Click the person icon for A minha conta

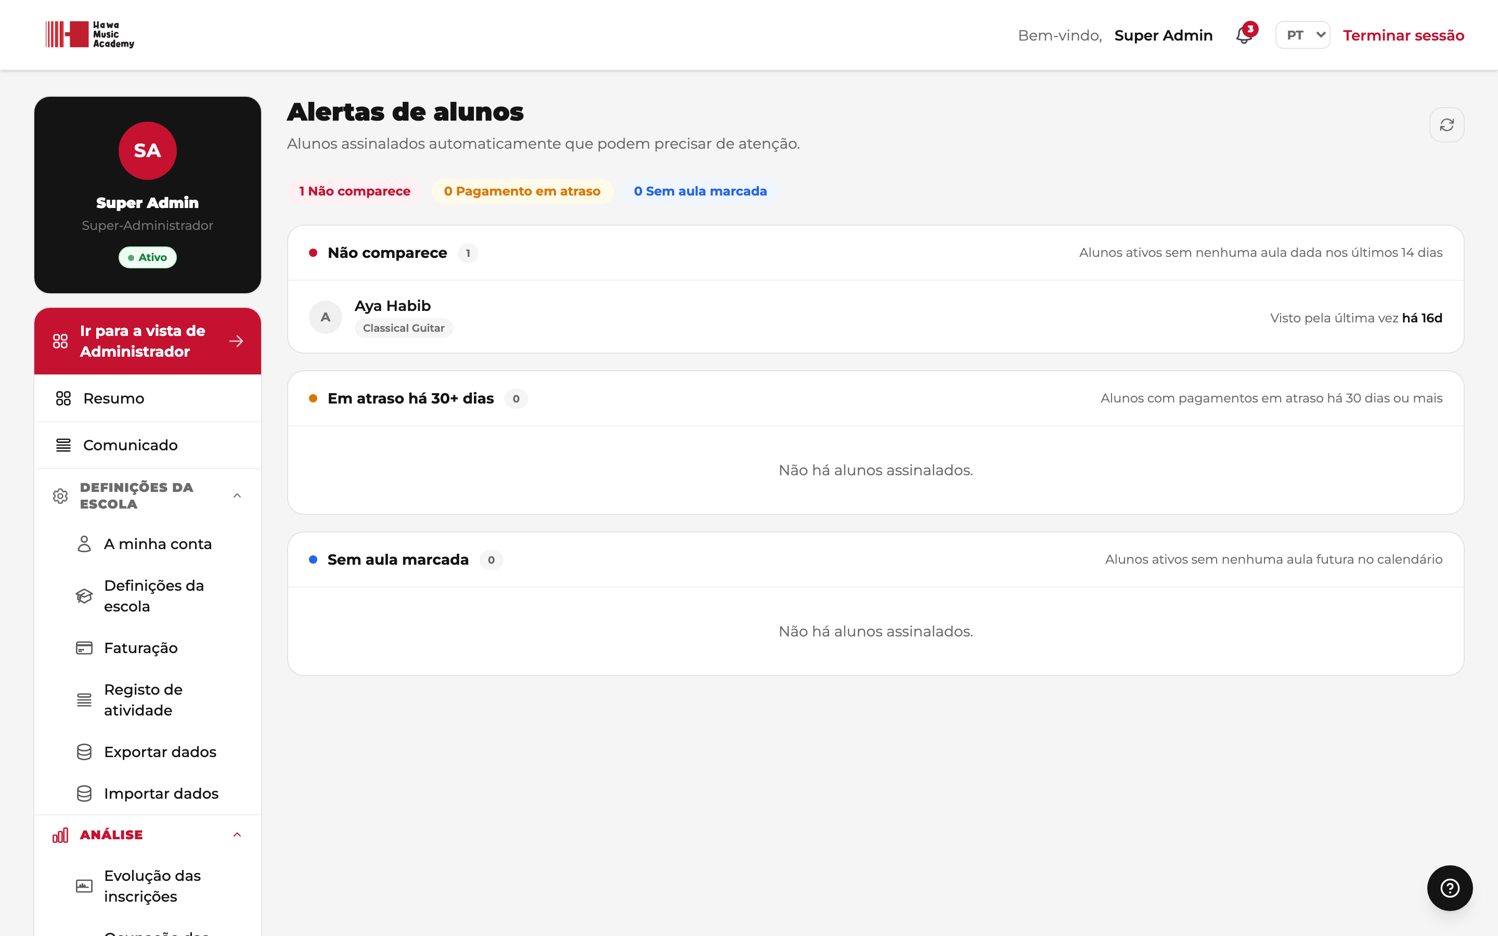[x=84, y=544]
